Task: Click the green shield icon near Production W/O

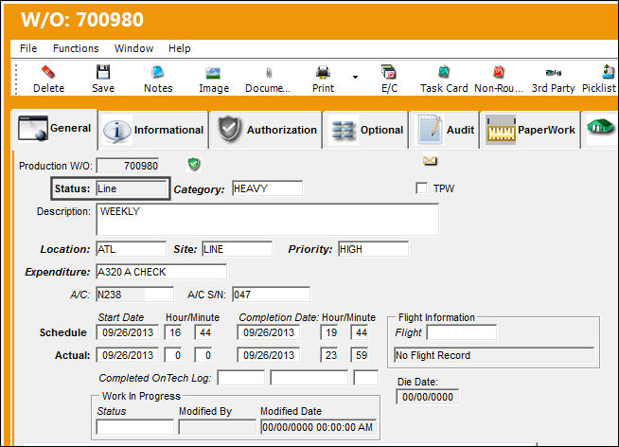Action: point(194,164)
